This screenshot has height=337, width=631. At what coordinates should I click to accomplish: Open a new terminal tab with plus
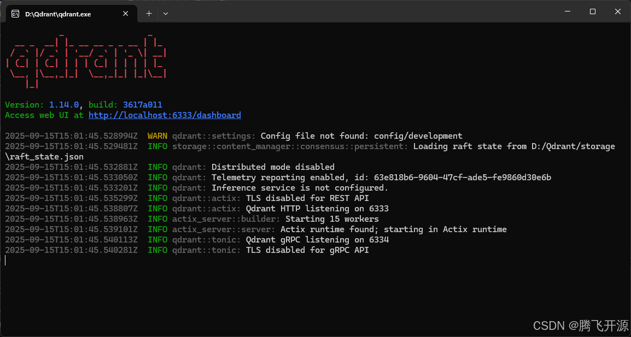[149, 14]
